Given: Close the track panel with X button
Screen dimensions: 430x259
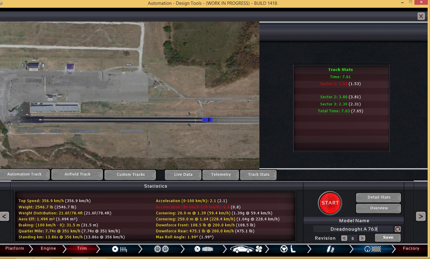Looking at the screenshot, I should 421,16.
